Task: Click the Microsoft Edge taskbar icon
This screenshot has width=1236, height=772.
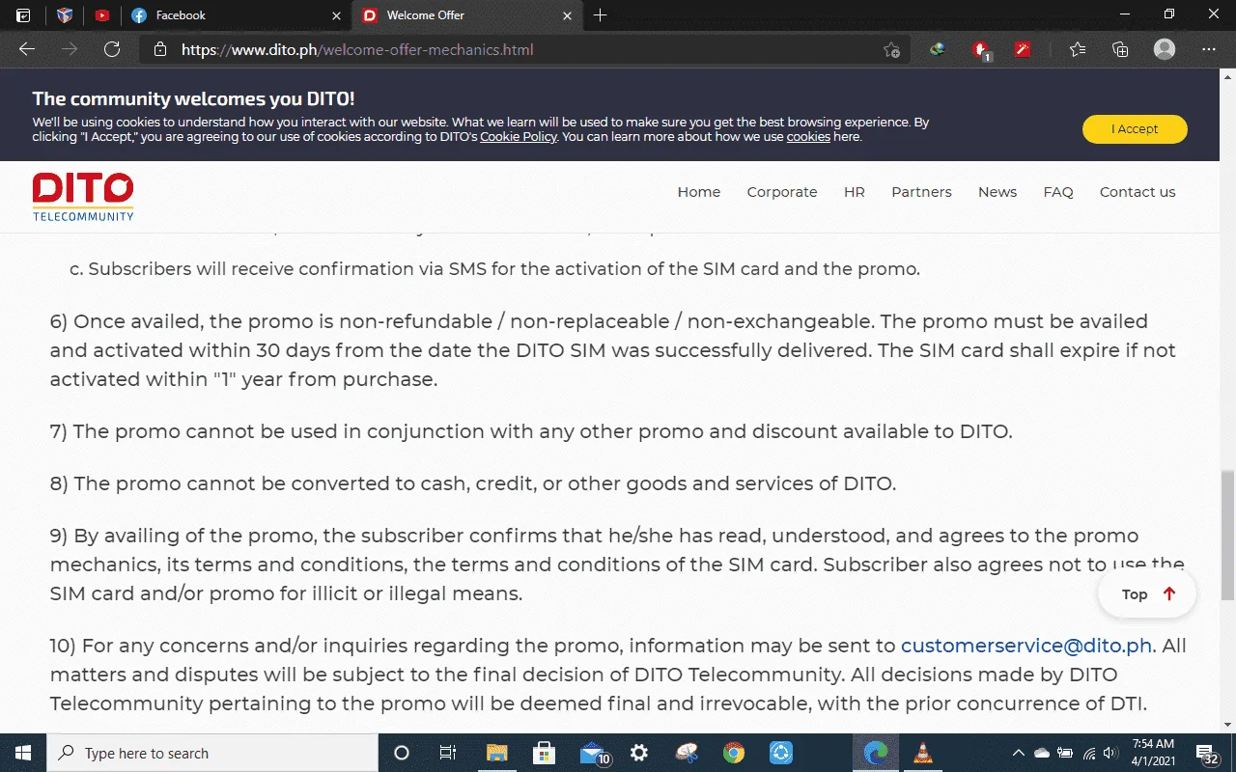Action: pyautogui.click(x=876, y=753)
